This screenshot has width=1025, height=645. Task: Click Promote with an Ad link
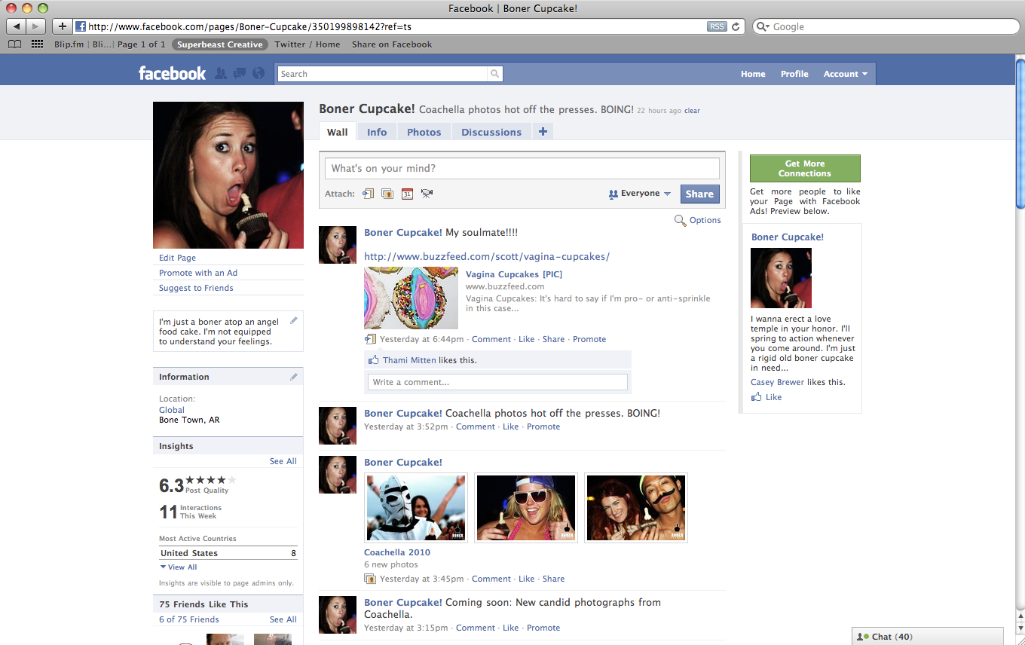coord(198,273)
